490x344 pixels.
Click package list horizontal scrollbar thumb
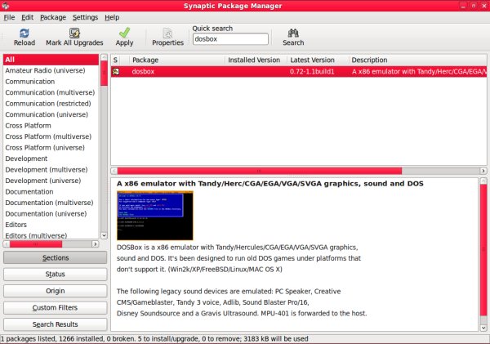(x=260, y=171)
